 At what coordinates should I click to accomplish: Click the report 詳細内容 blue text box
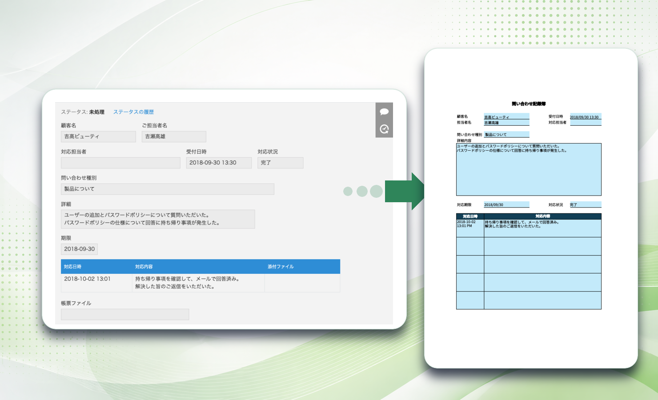click(529, 169)
